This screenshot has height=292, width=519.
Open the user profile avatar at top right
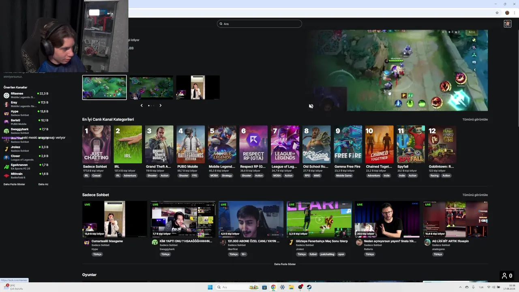(507, 24)
